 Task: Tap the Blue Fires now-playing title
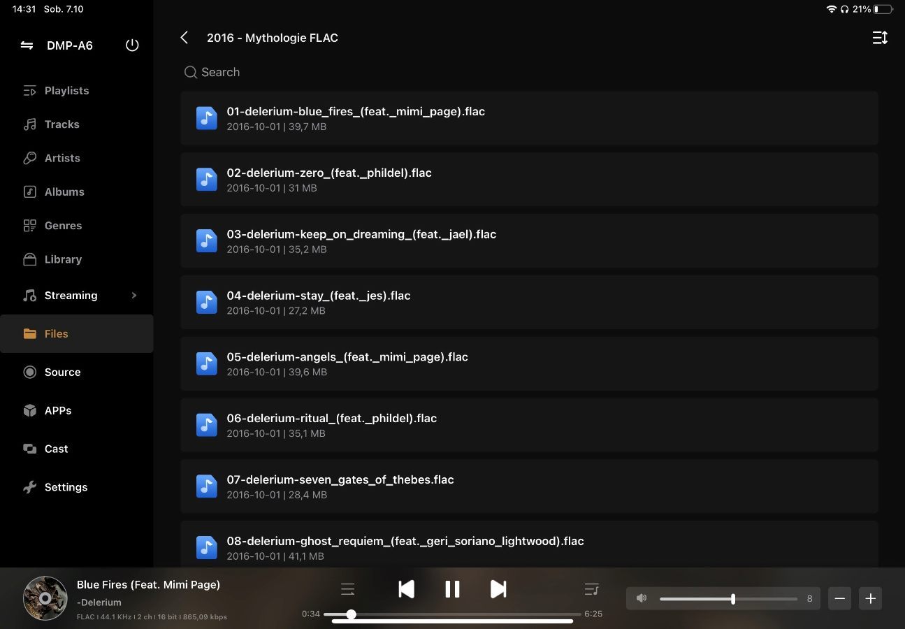[148, 584]
